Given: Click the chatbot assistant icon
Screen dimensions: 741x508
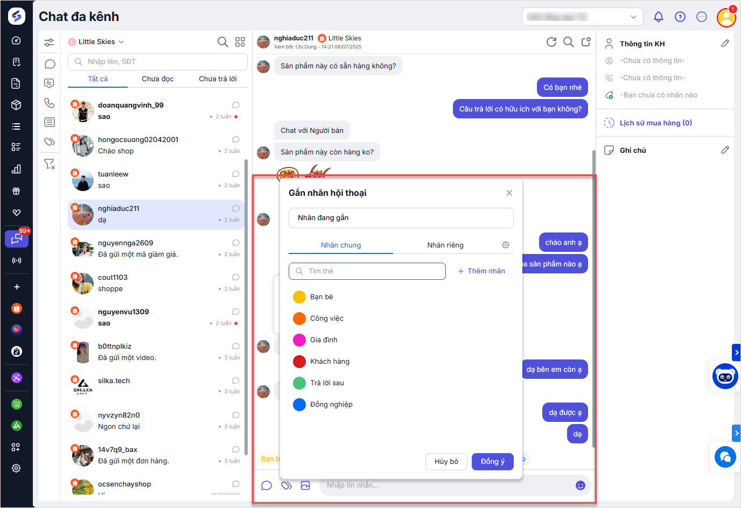Looking at the screenshot, I should coord(725,376).
